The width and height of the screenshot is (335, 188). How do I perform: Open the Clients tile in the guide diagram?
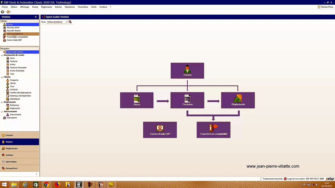click(187, 70)
